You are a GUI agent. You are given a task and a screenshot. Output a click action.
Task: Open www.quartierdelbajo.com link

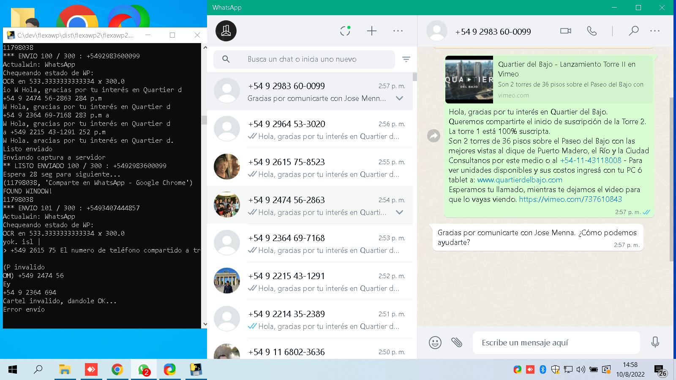[x=520, y=180]
